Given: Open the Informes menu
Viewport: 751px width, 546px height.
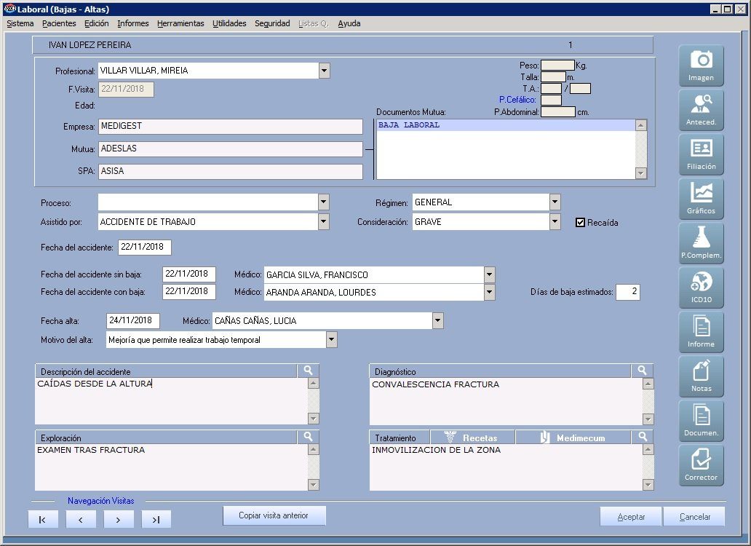Looking at the screenshot, I should tap(132, 23).
